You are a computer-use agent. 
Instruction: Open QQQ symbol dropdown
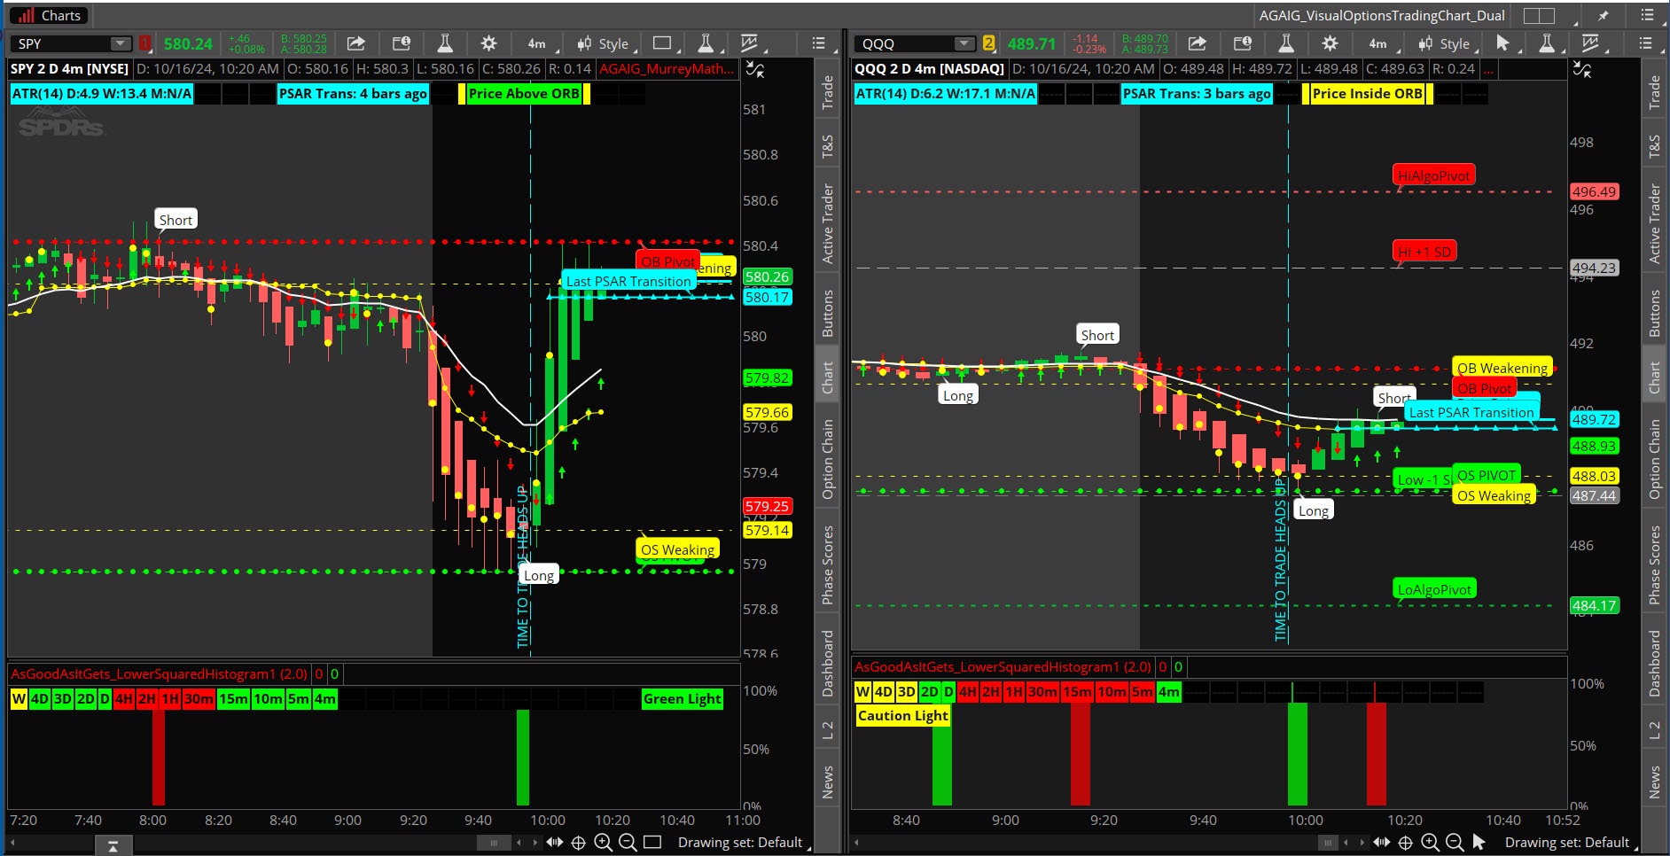[x=964, y=43]
